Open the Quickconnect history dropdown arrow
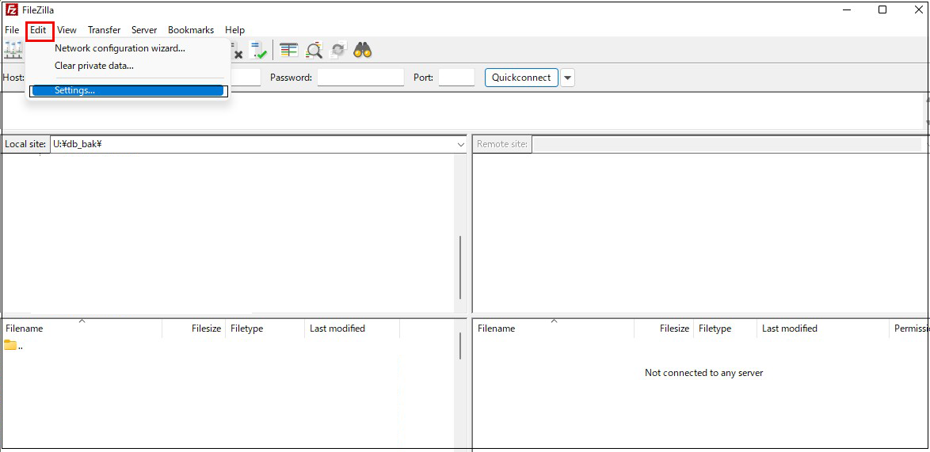Viewport: 930px width, 452px height. [x=568, y=78]
